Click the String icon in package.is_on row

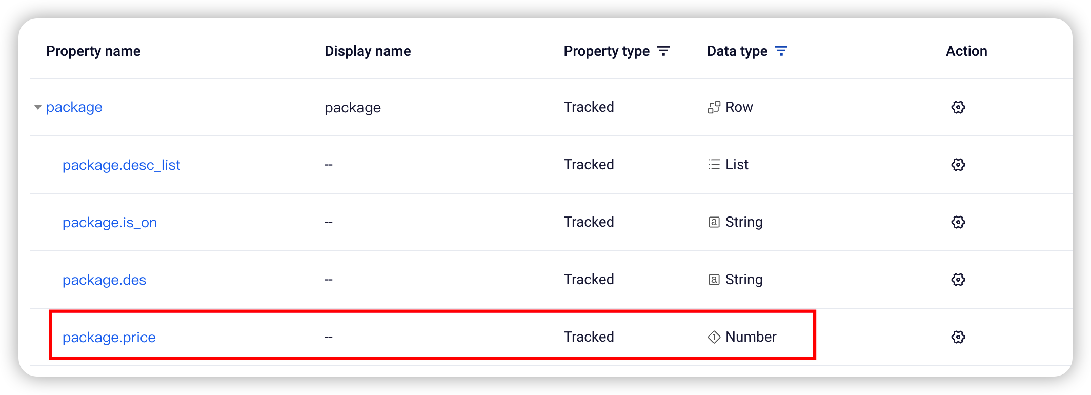714,222
